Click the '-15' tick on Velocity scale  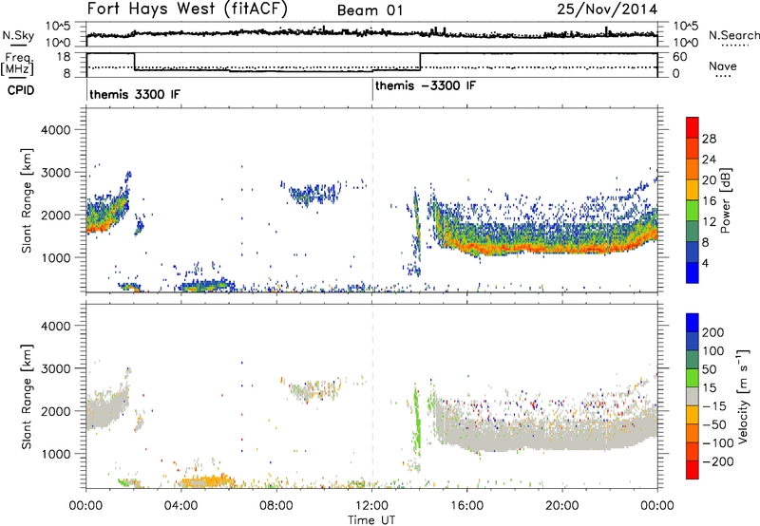[714, 405]
